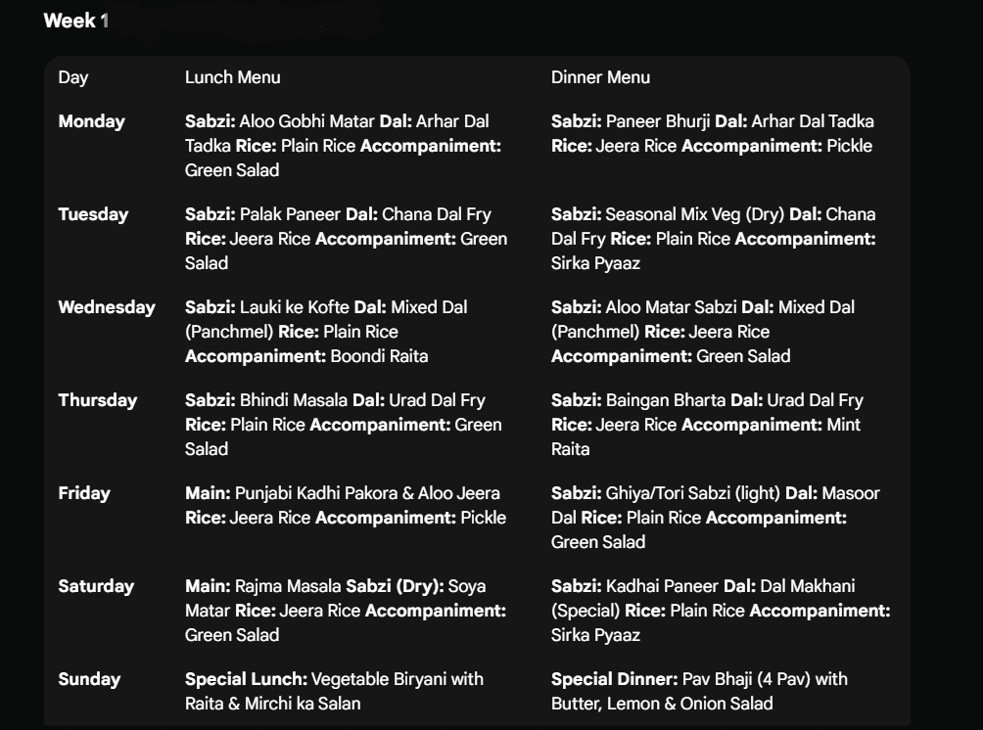Click the Week 1 heading
The height and width of the screenshot is (730, 983).
75,21
